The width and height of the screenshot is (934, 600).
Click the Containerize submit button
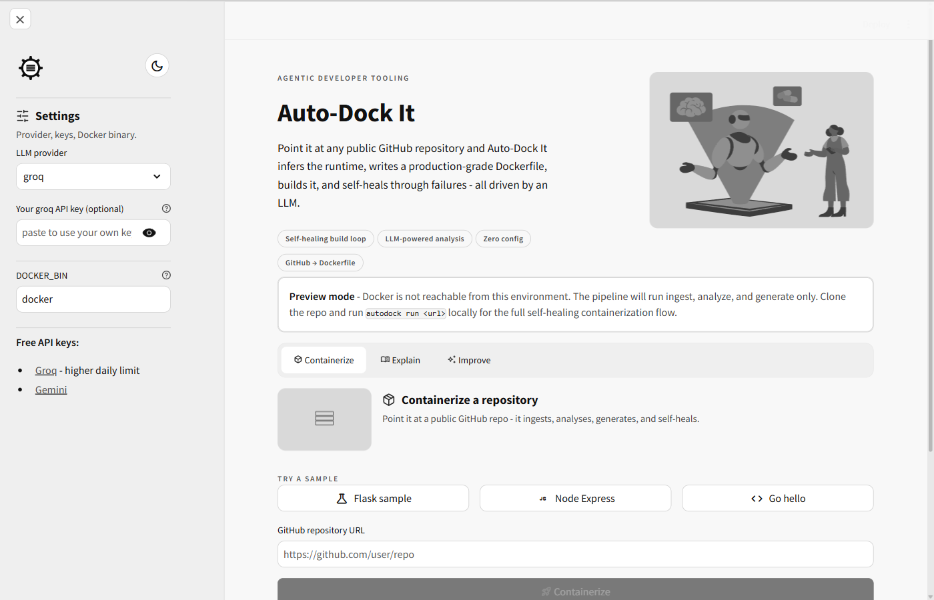click(x=575, y=591)
